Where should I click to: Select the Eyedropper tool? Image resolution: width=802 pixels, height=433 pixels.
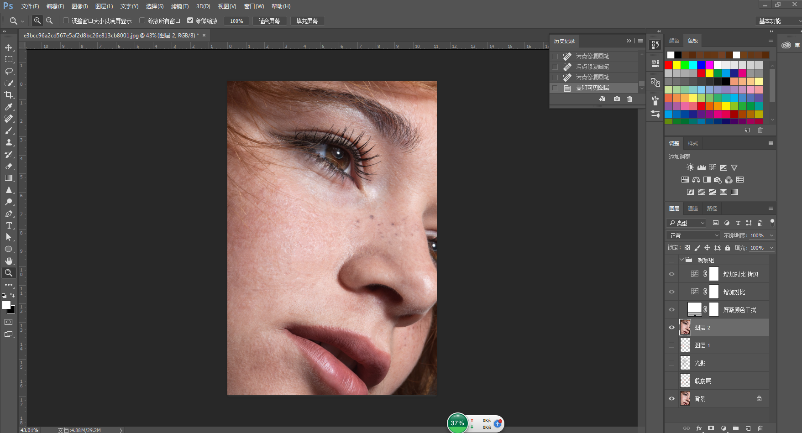pyautogui.click(x=9, y=107)
